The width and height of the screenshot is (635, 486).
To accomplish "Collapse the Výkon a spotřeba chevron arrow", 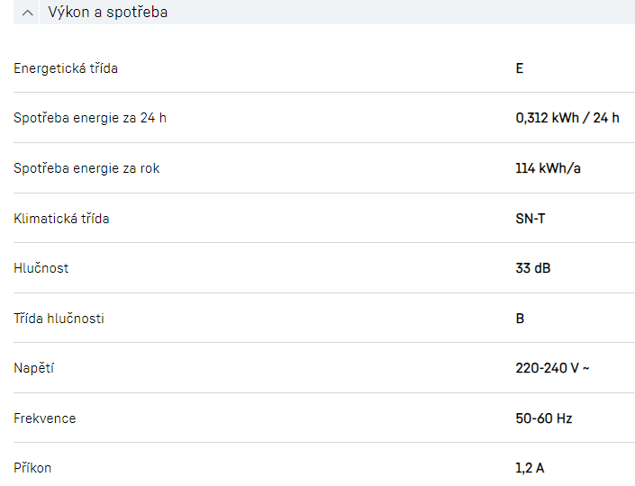I will [x=28, y=13].
